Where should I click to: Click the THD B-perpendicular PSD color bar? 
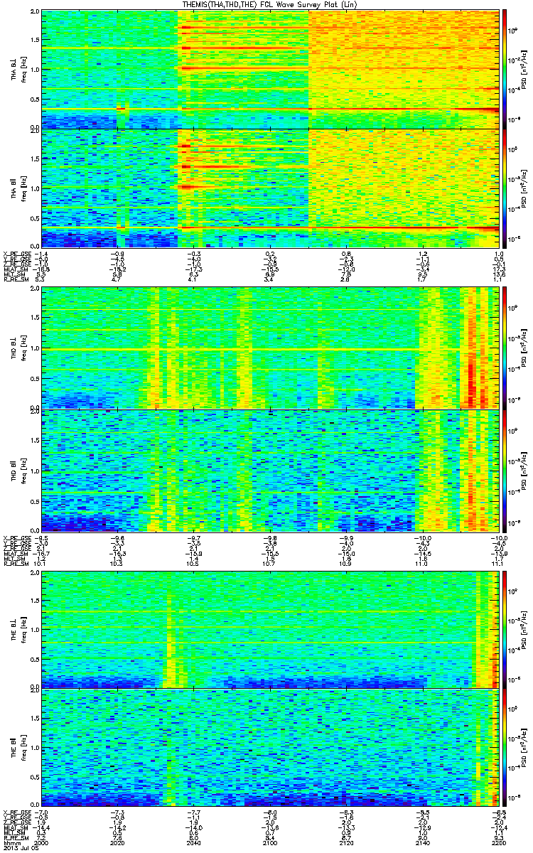click(x=505, y=348)
